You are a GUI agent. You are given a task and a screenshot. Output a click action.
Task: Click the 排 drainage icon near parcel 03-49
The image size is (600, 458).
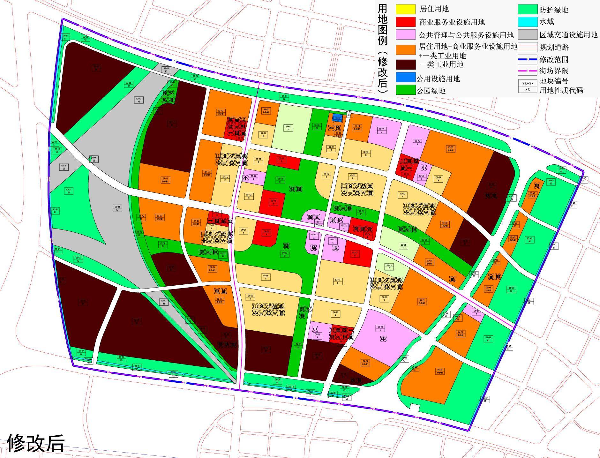[x=497, y=276]
